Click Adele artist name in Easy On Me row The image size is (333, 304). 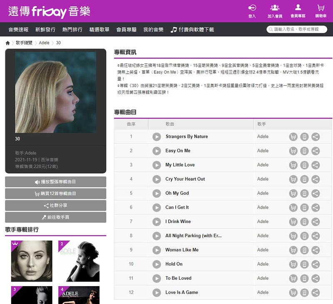[263, 151]
